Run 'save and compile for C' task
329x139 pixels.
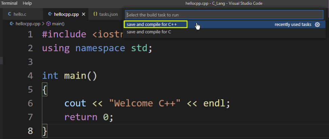click(224, 32)
